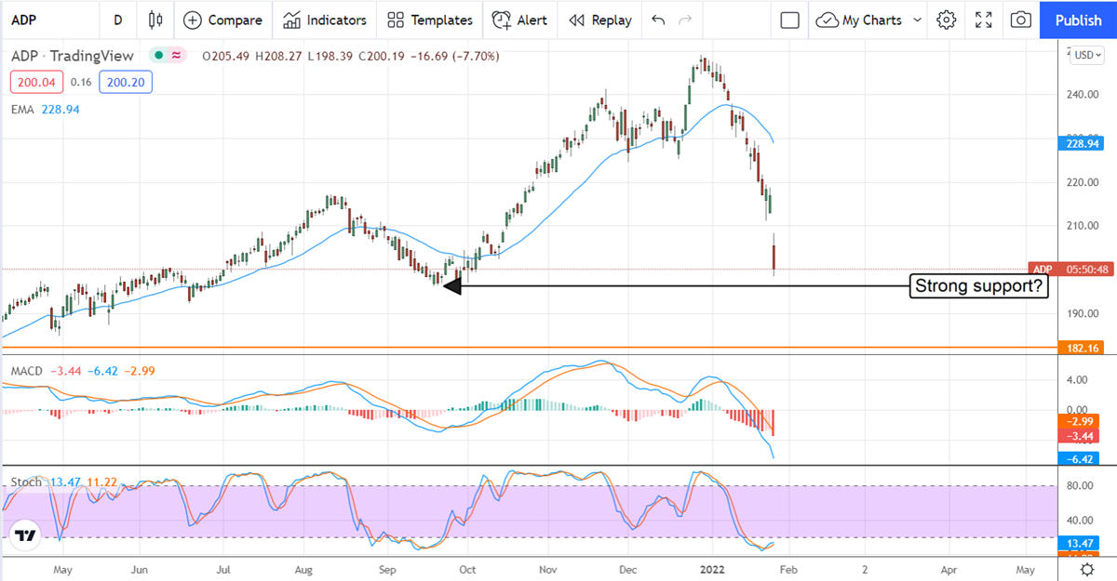Open the Indicators menu
The height and width of the screenshot is (581, 1117).
coord(325,20)
